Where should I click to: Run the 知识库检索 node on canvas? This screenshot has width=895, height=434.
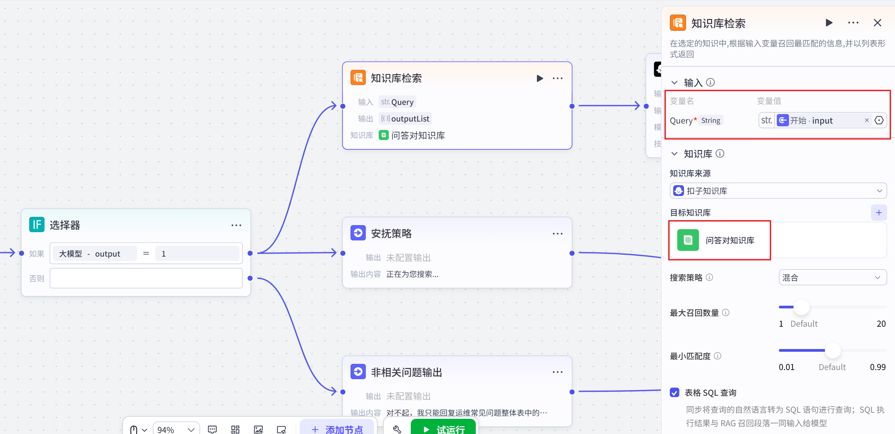pyautogui.click(x=539, y=79)
